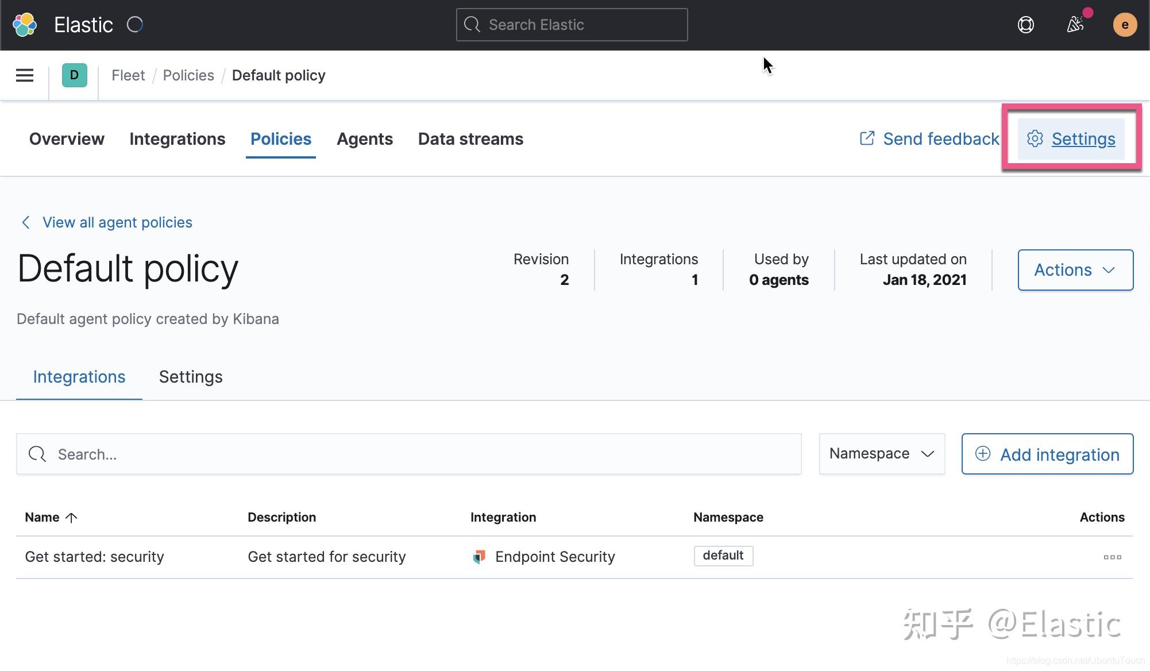The width and height of the screenshot is (1150, 671).
Task: Click the D policy avatar in breadcrumb
Action: (74, 75)
